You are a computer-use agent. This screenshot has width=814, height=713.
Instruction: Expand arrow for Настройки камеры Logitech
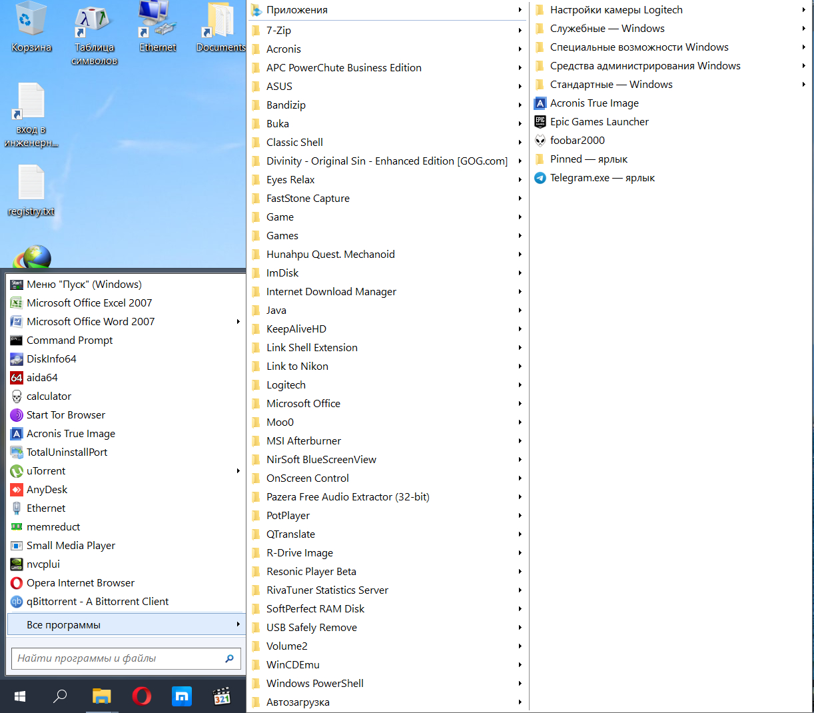pyautogui.click(x=804, y=10)
